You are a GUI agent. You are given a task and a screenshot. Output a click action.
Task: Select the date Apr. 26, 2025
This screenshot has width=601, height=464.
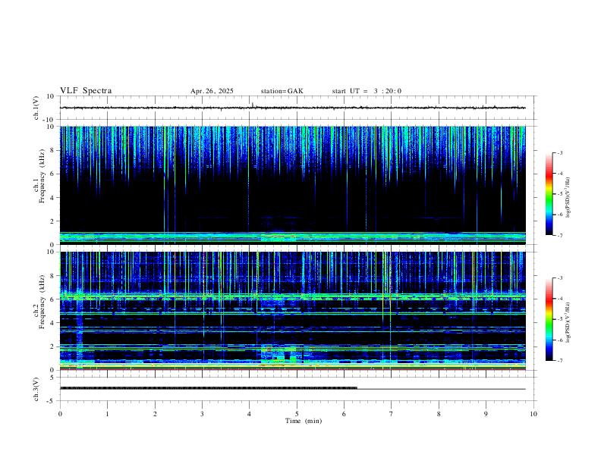tap(212, 91)
